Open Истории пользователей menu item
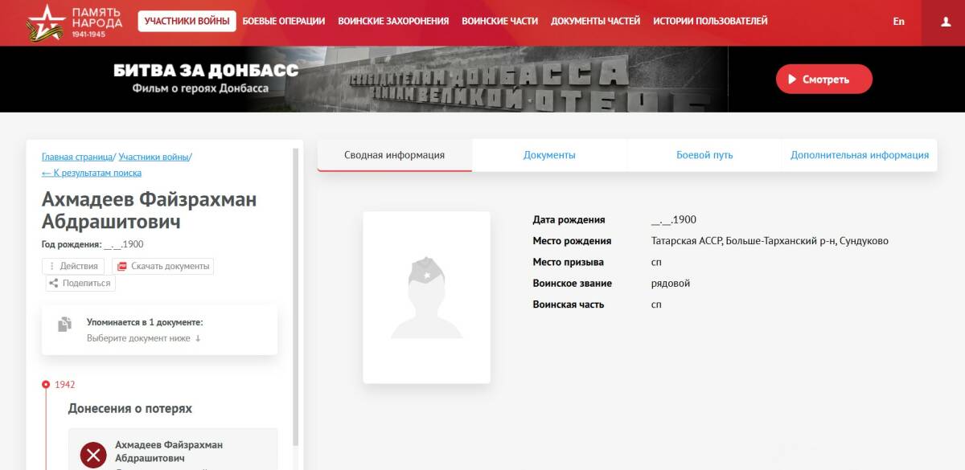Screen dimensions: 965x470 pyautogui.click(x=710, y=21)
